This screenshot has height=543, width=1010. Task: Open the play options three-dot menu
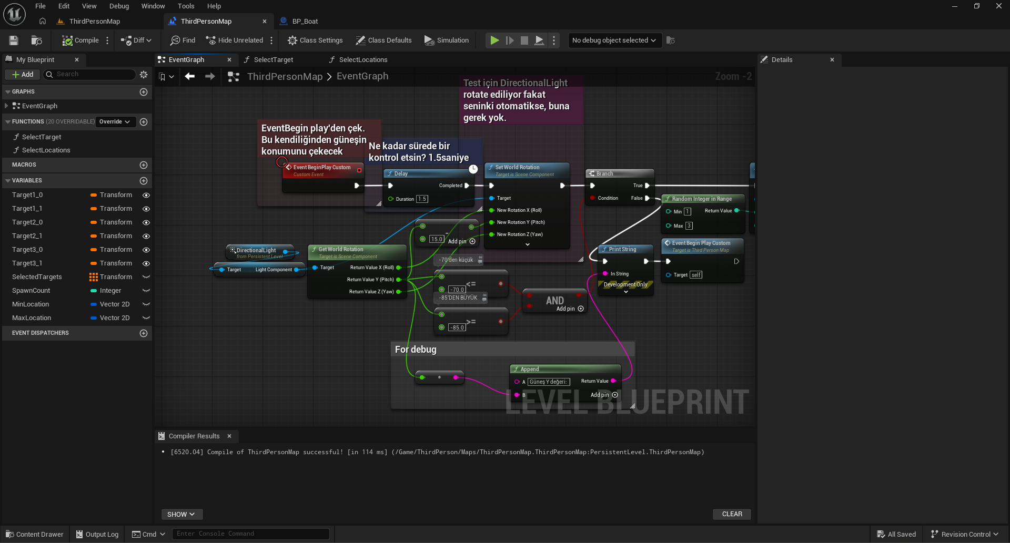coord(554,40)
